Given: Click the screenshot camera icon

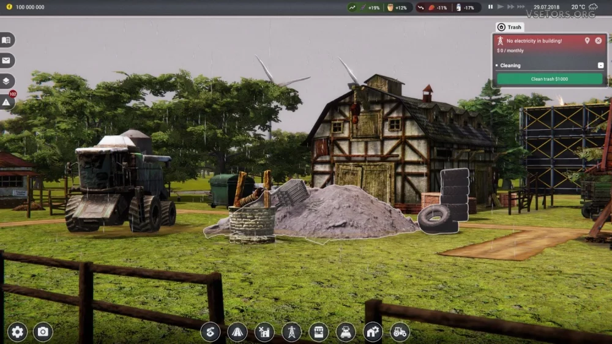Looking at the screenshot, I should (x=43, y=332).
